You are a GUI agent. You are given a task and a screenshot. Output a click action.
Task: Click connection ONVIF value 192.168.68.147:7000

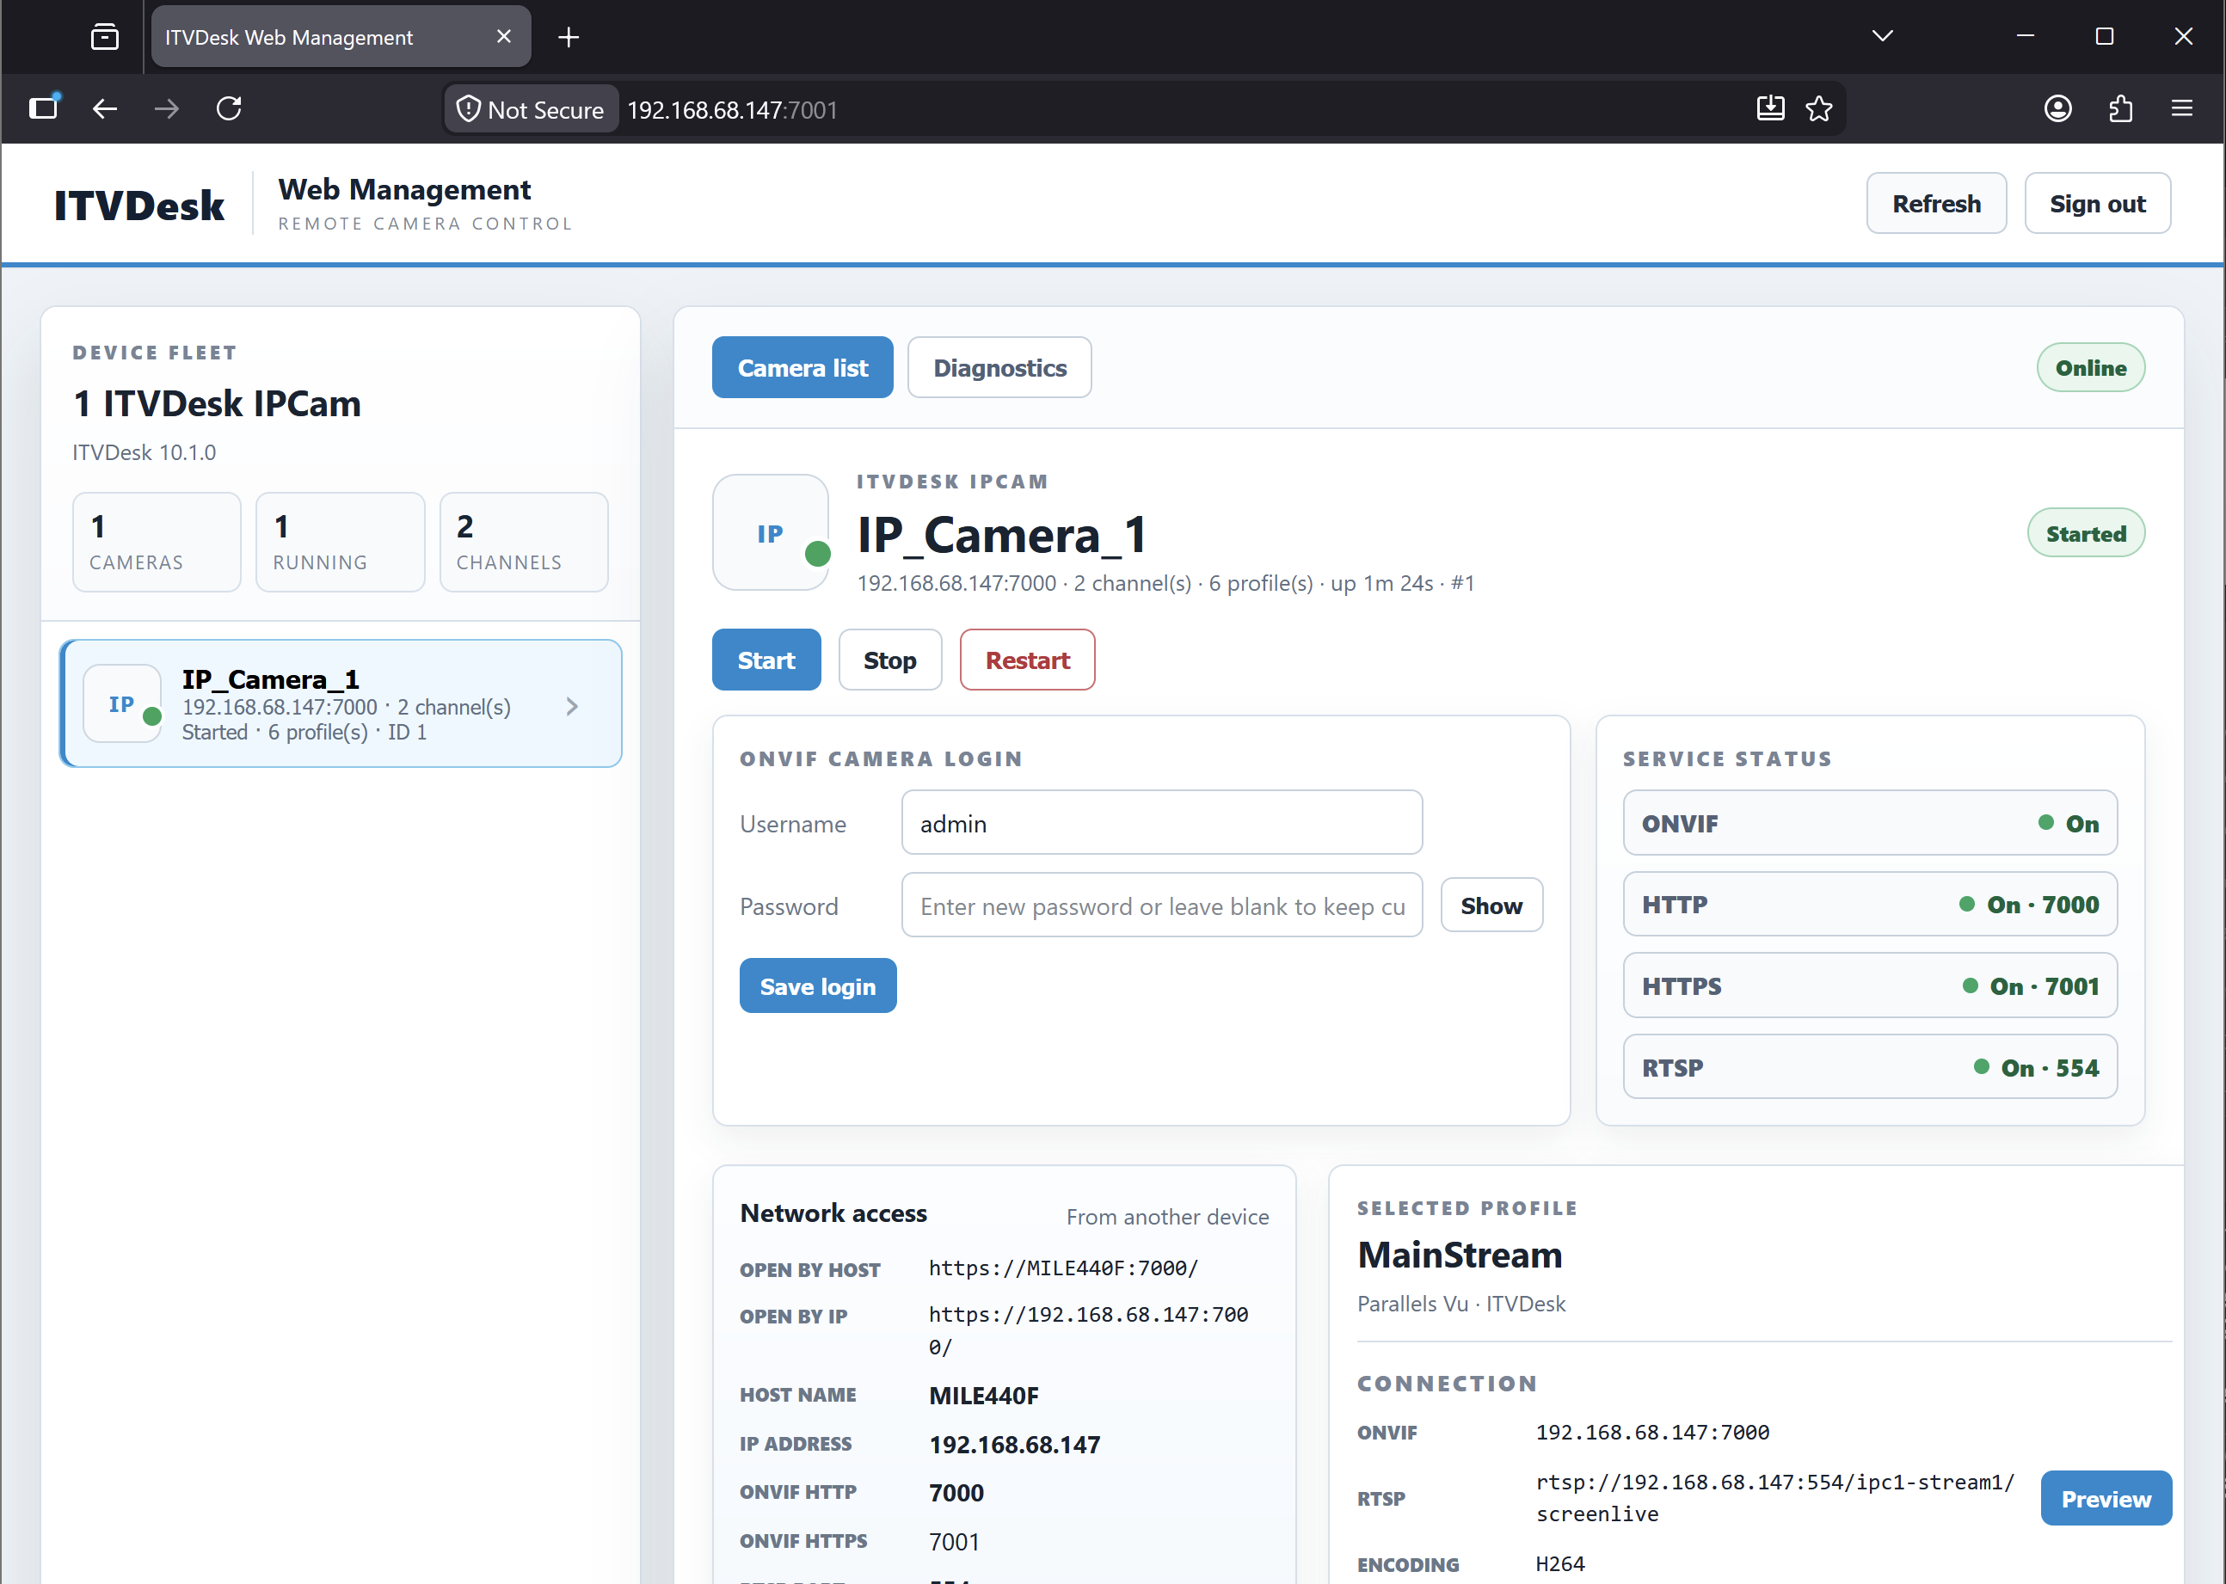[x=1652, y=1432]
